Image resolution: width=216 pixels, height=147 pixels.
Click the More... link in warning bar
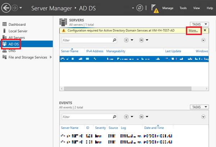coord(193,30)
